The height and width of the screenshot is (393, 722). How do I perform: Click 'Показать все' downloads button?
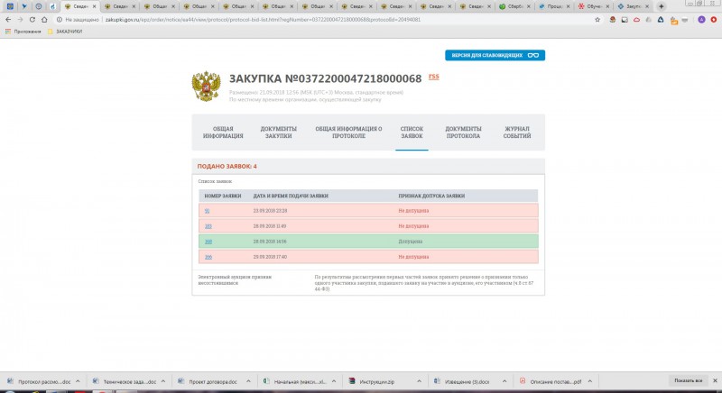pyautogui.click(x=688, y=380)
